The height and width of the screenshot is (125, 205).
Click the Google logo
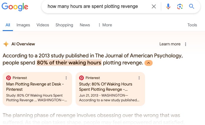(15, 6)
